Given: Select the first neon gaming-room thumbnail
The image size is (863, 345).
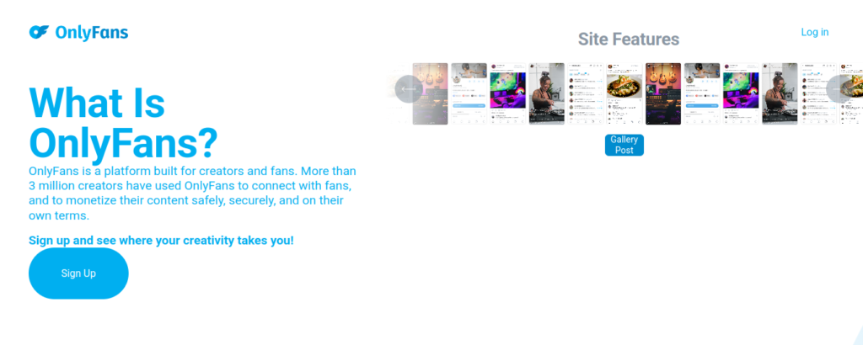Looking at the screenshot, I should click(x=508, y=94).
